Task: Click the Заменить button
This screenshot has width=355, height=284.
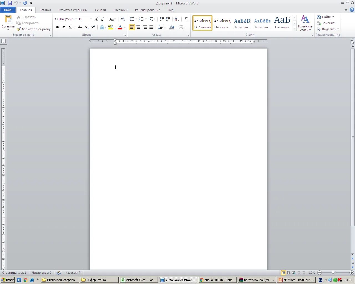Action: click(x=327, y=23)
